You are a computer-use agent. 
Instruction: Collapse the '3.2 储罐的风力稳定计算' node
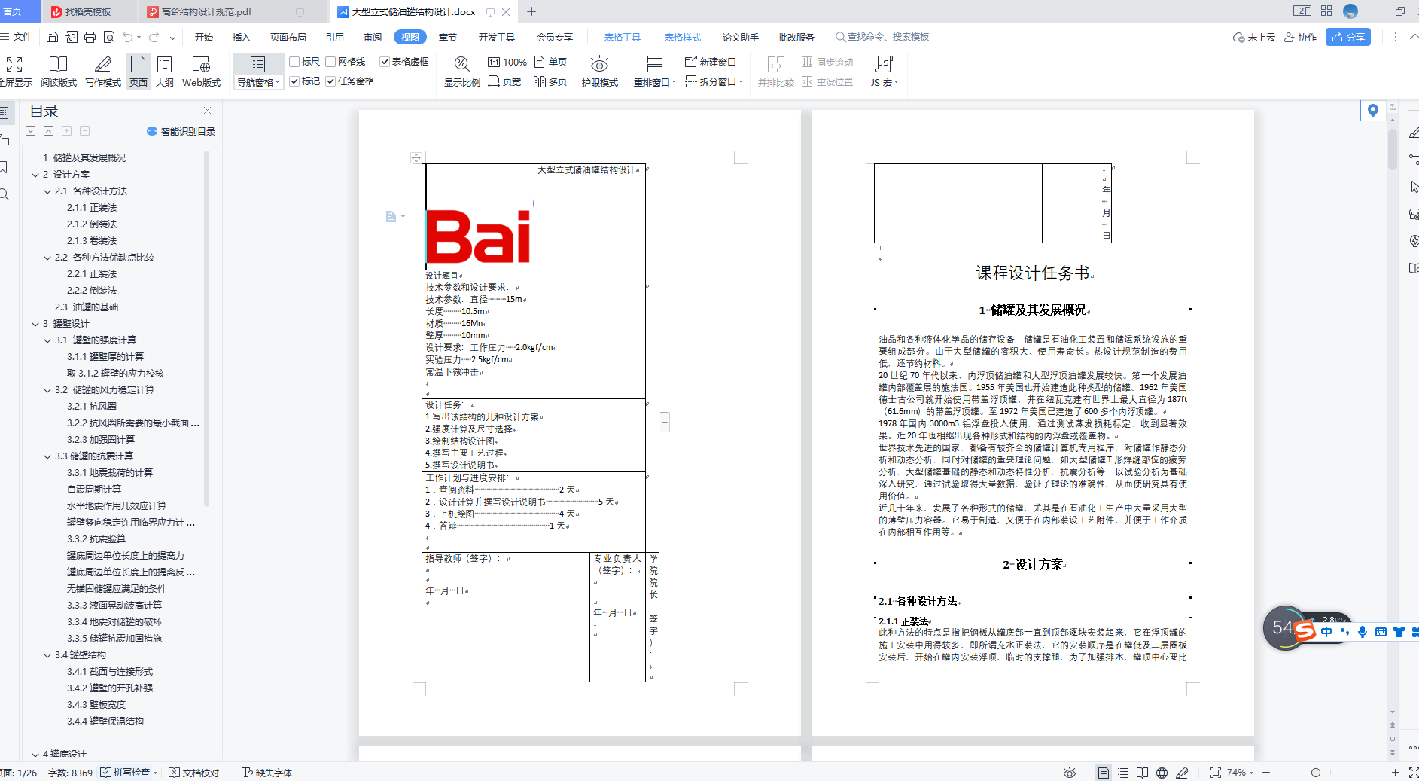[x=47, y=390]
